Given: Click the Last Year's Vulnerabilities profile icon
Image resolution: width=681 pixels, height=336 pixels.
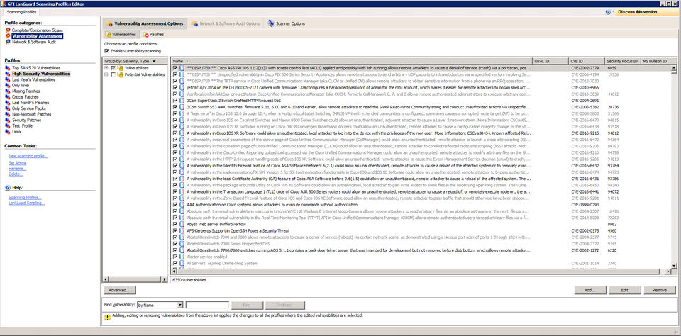Looking at the screenshot, I should coord(8,80).
